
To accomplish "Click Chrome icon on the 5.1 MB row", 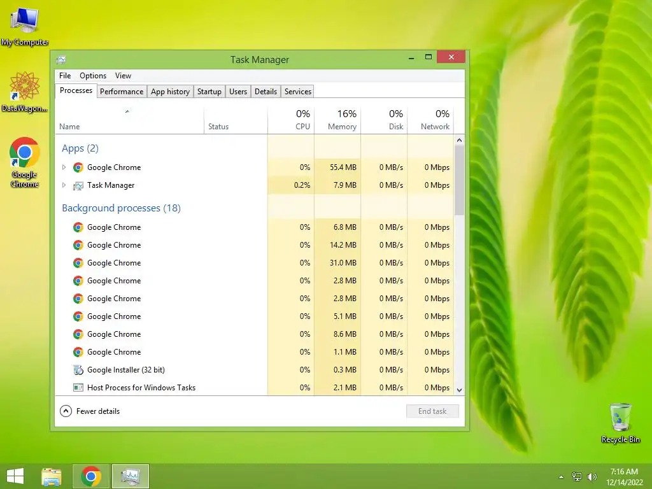I will 78,316.
